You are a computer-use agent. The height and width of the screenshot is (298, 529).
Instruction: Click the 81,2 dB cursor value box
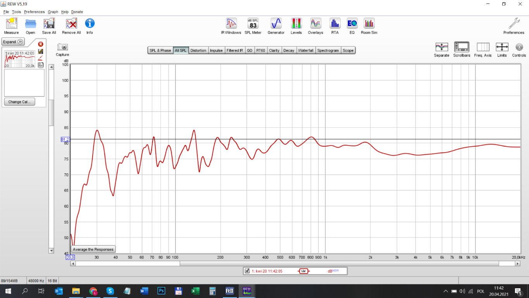pyautogui.click(x=65, y=139)
